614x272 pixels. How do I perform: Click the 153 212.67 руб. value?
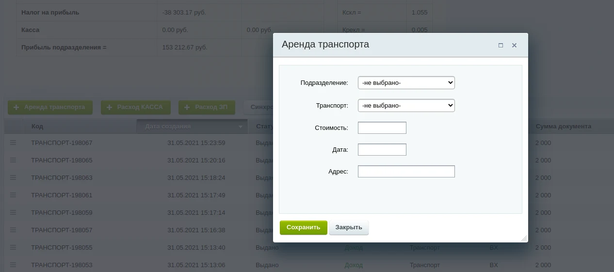point(185,48)
